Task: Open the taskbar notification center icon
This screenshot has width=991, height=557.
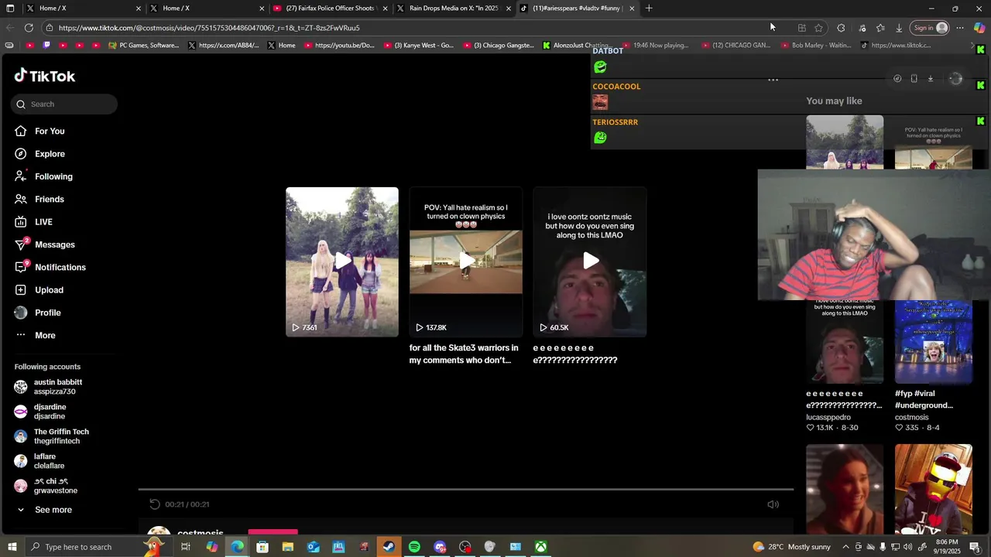Action: (x=975, y=547)
